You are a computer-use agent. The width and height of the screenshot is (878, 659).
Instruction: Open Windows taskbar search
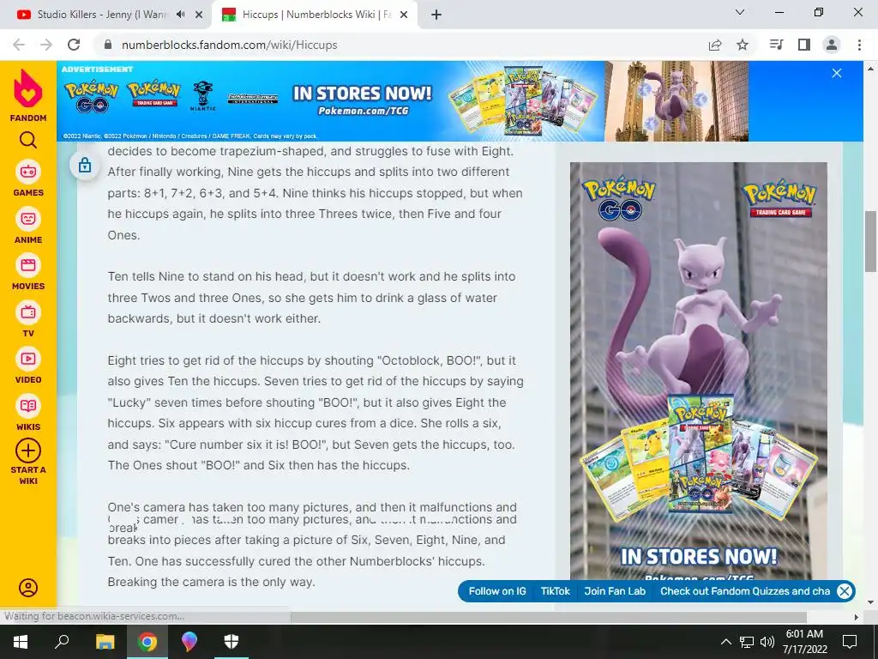click(x=62, y=642)
